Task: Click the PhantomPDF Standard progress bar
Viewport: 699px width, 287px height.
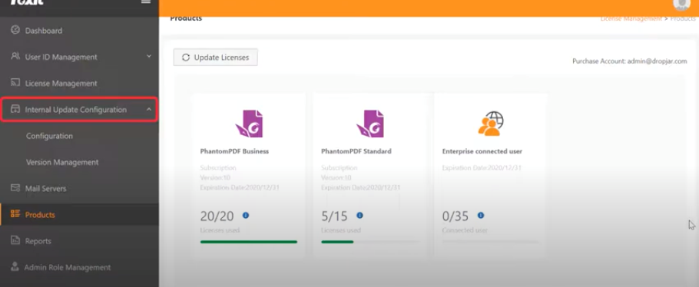Action: (370, 242)
